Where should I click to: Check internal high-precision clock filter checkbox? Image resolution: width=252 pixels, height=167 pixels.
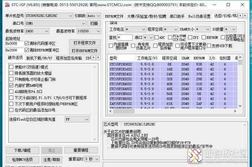pos(111,46)
